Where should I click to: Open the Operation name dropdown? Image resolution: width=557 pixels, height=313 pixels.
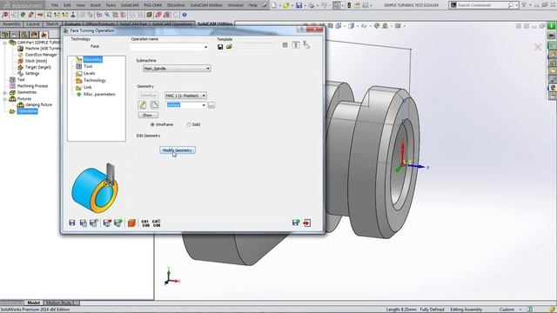(205, 47)
